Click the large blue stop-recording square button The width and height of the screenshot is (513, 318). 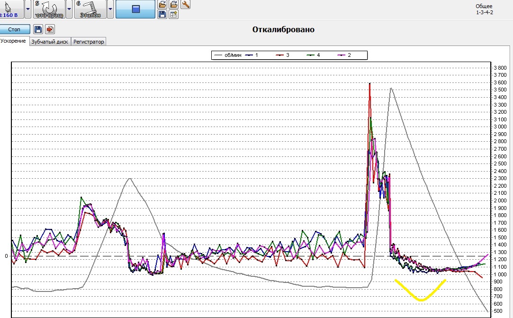[x=135, y=9]
